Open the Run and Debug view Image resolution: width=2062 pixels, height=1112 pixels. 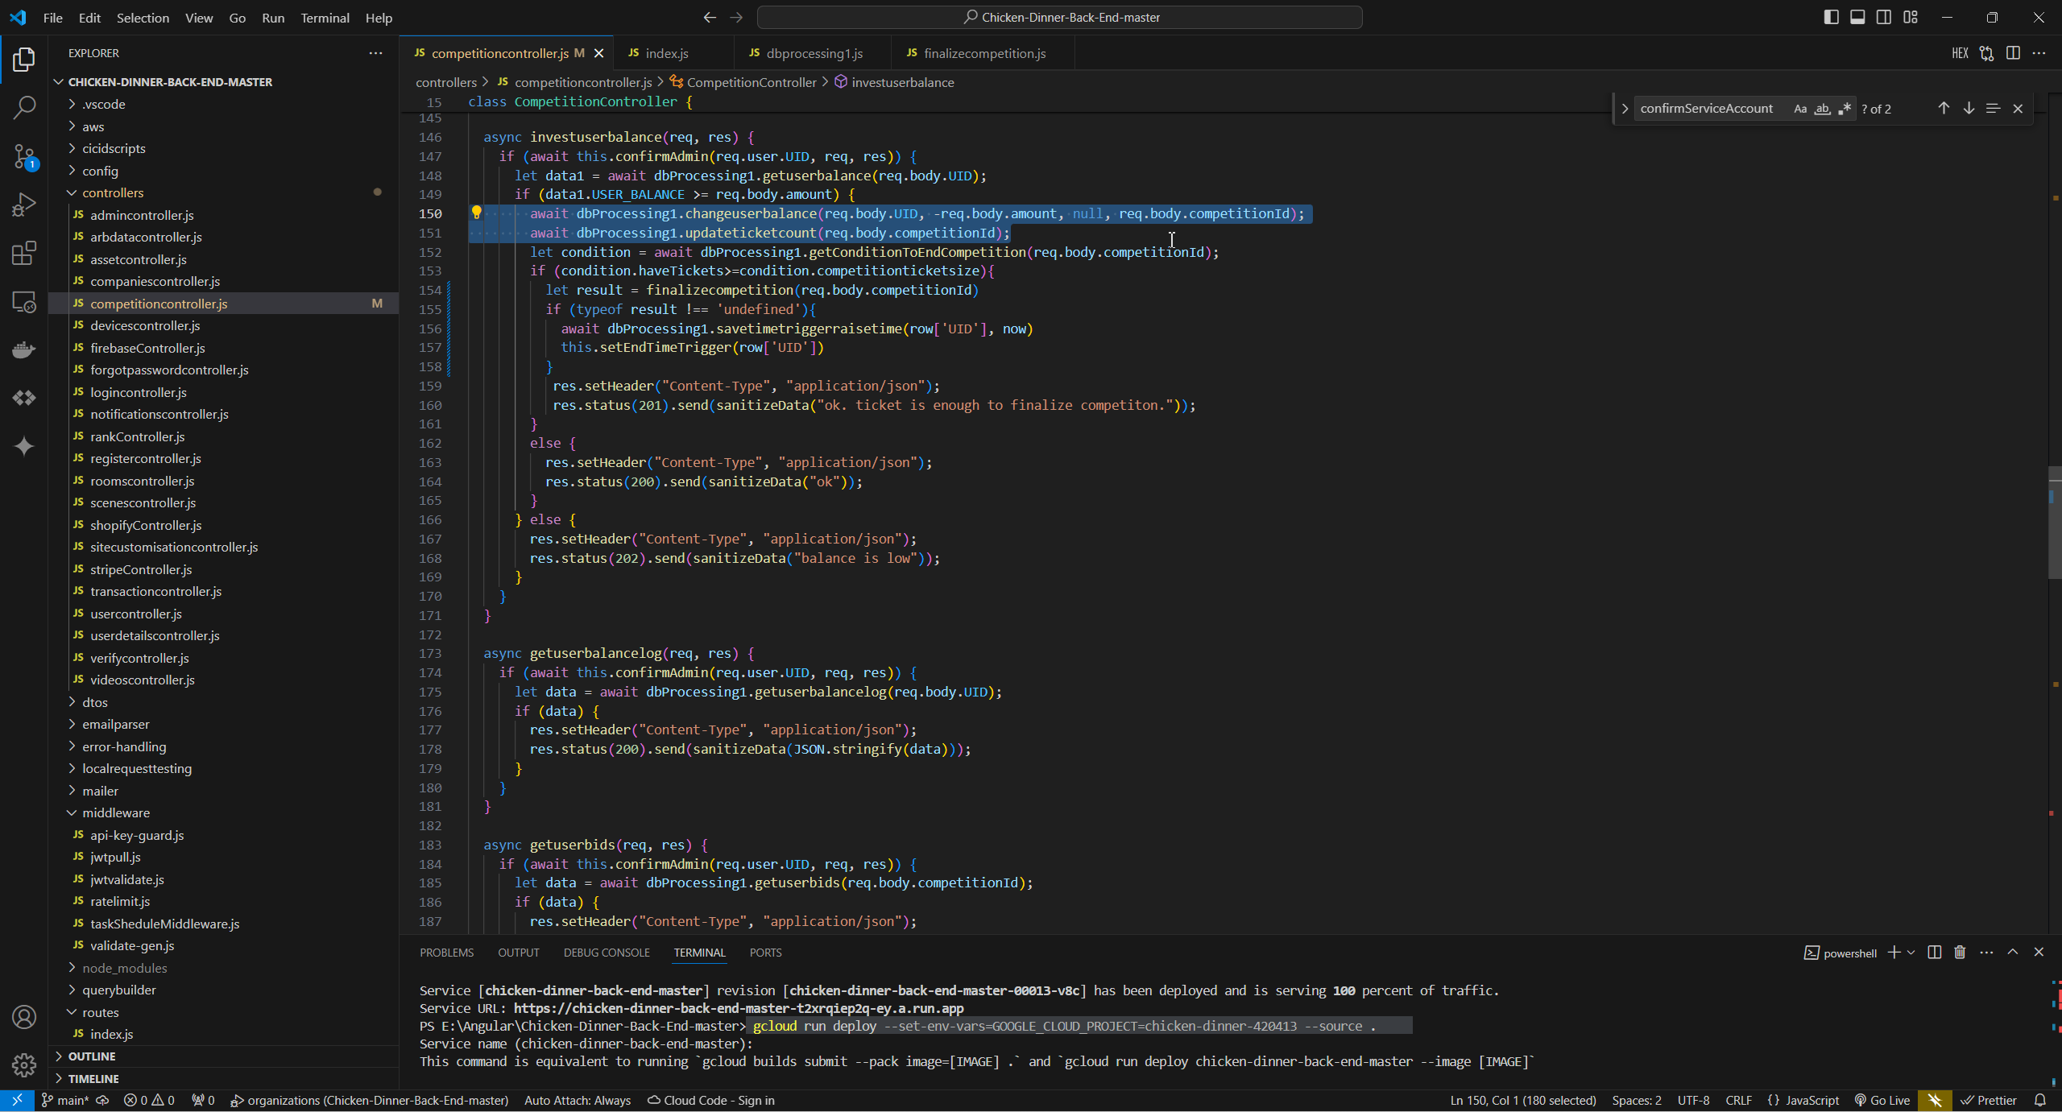click(24, 205)
